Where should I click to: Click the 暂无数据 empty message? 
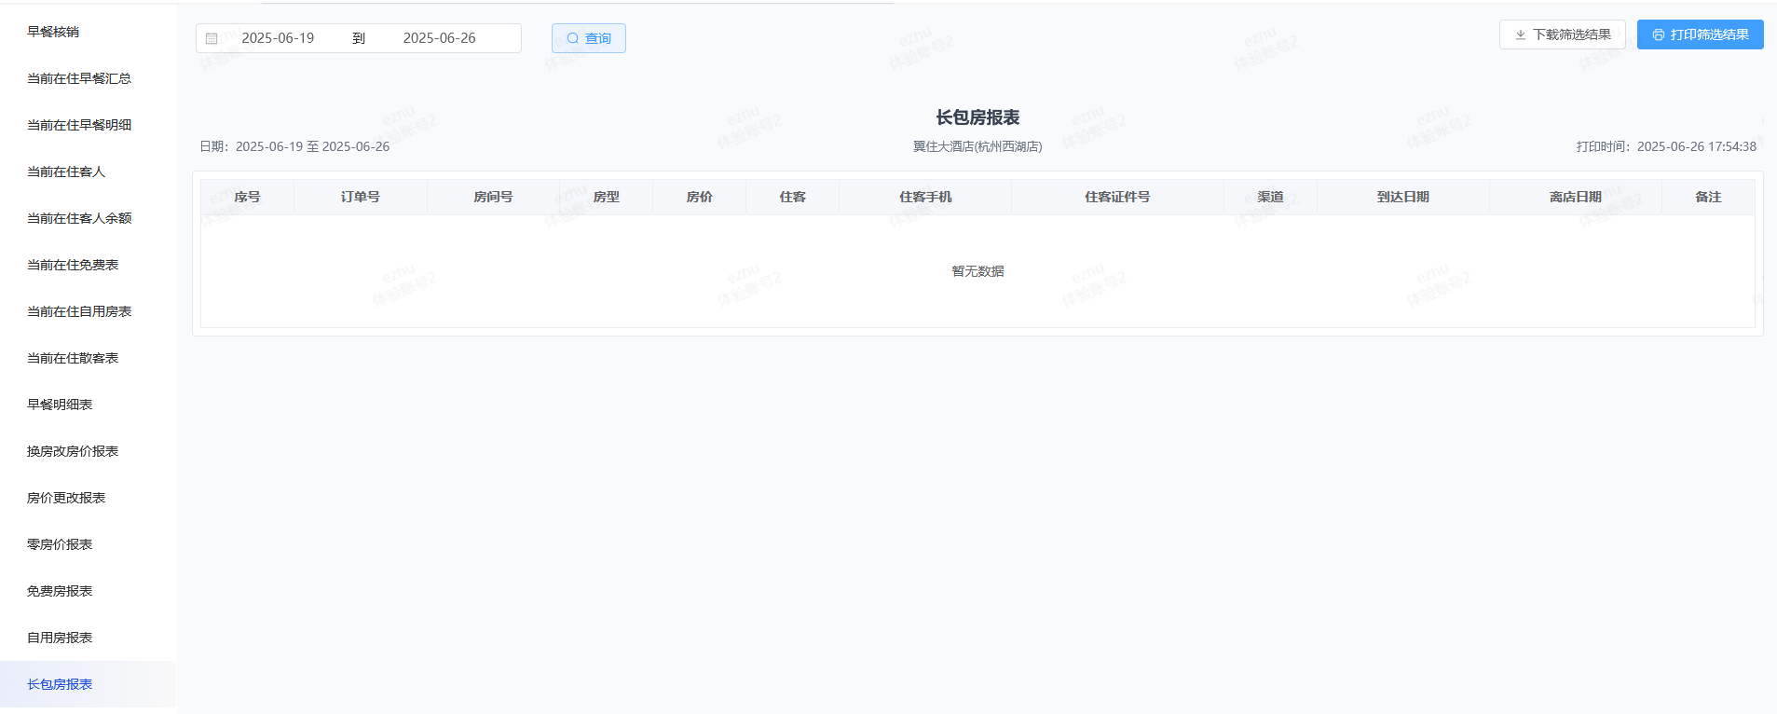point(977,271)
